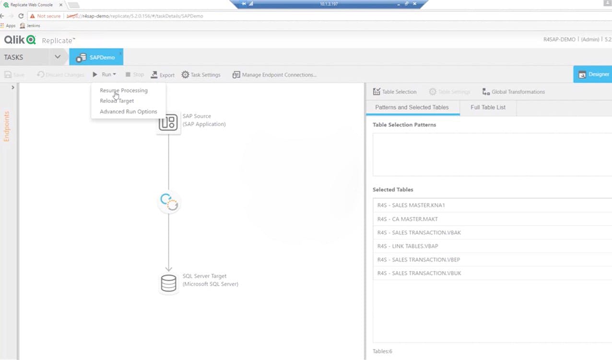Image resolution: width=612 pixels, height=360 pixels.
Task: Click the Run play triangle icon
Action: [x=95, y=75]
